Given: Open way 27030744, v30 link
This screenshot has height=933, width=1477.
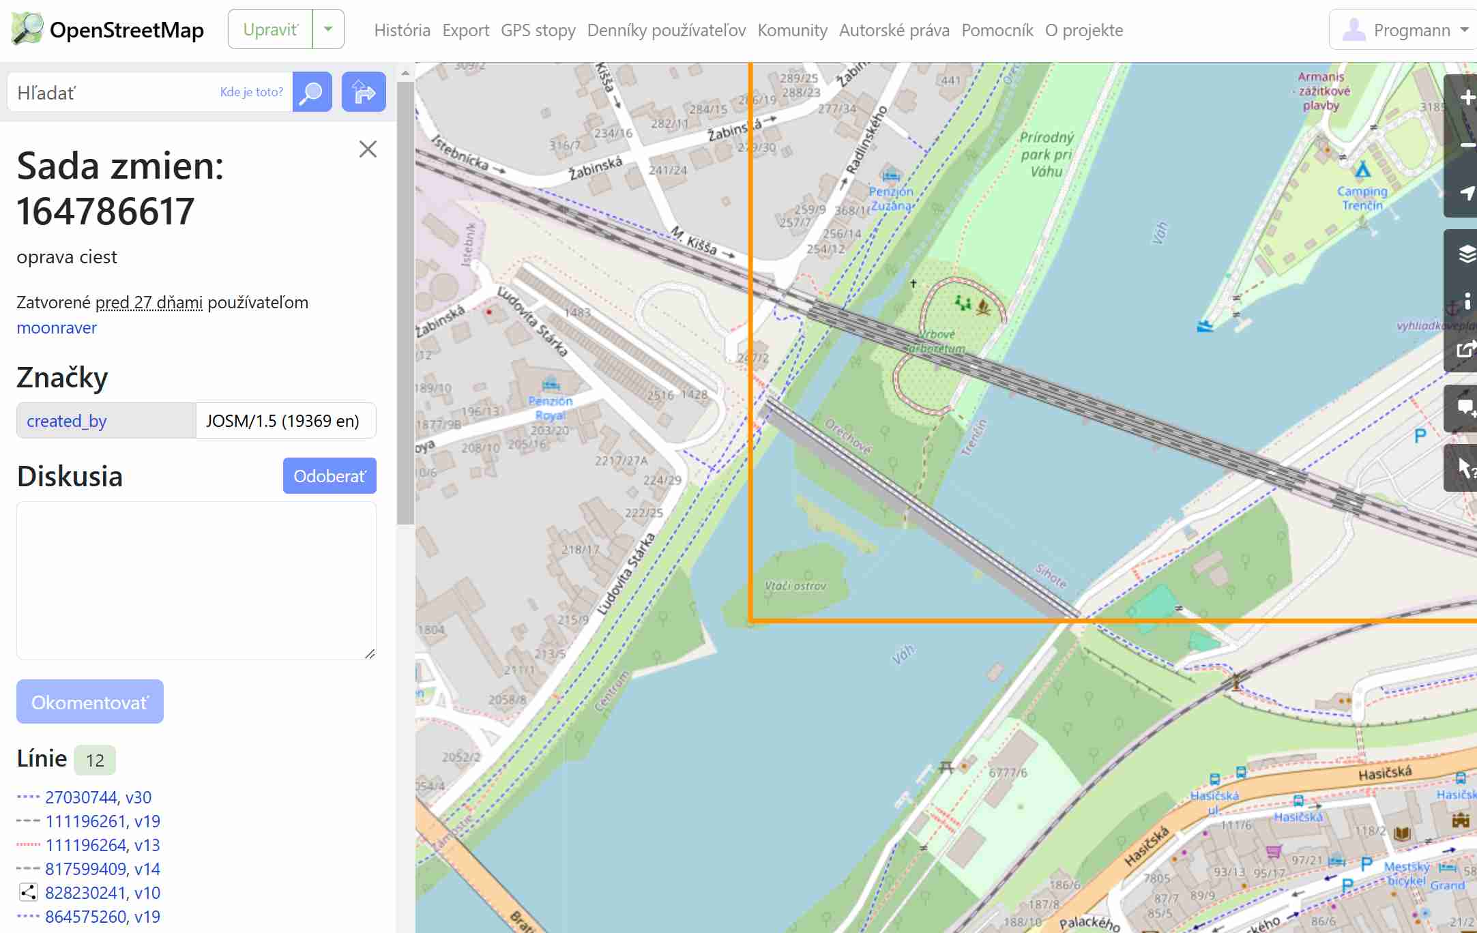Looking at the screenshot, I should (98, 797).
